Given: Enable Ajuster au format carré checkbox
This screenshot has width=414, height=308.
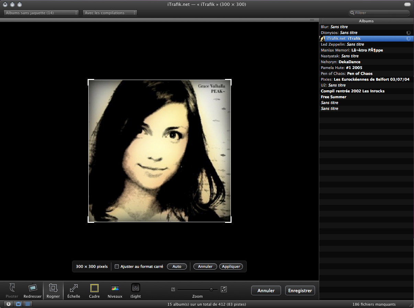Looking at the screenshot, I should 117,266.
